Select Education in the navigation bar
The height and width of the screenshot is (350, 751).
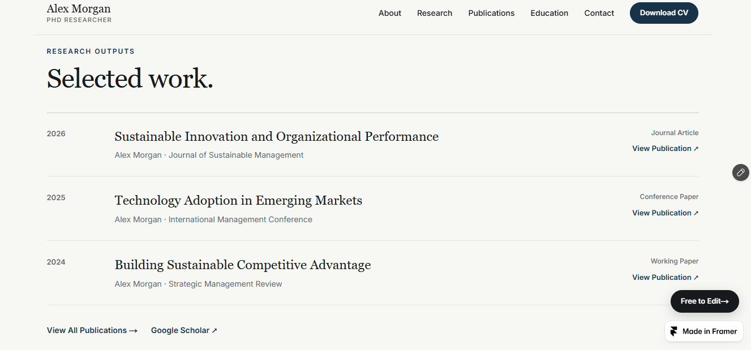tap(550, 13)
